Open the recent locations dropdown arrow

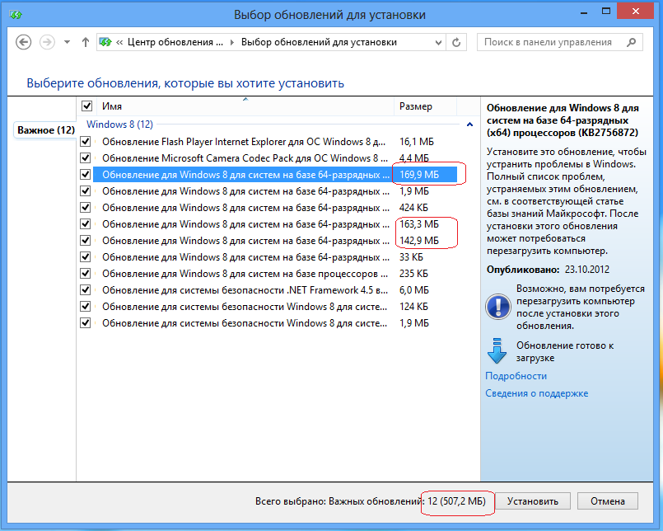(x=67, y=42)
